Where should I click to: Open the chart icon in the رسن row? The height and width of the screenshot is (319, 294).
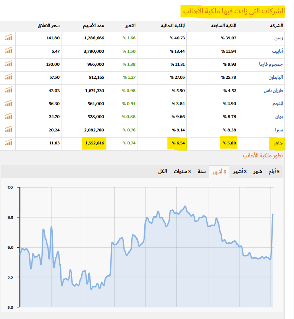click(x=8, y=37)
